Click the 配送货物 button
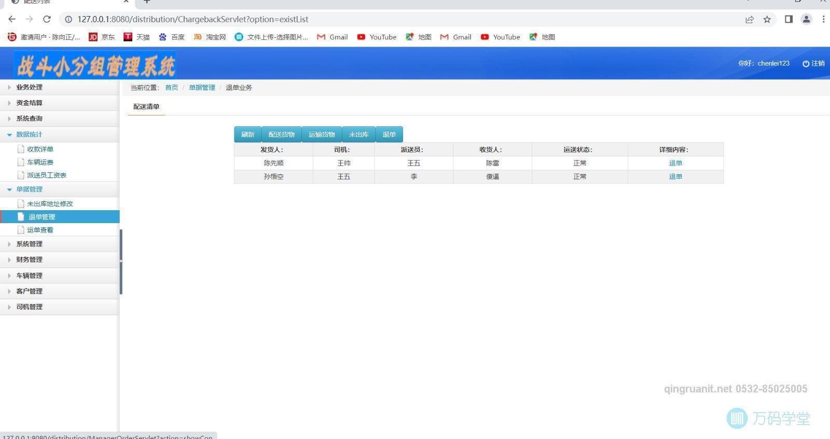830x439 pixels. (x=281, y=134)
